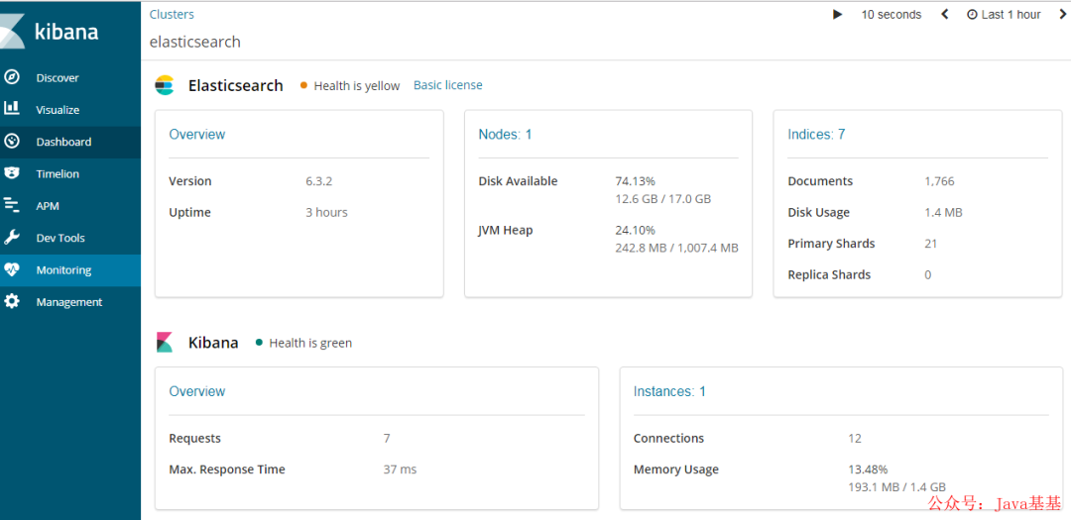Select Monitoring menu label
This screenshot has width=1071, height=520.
pyautogui.click(x=63, y=270)
